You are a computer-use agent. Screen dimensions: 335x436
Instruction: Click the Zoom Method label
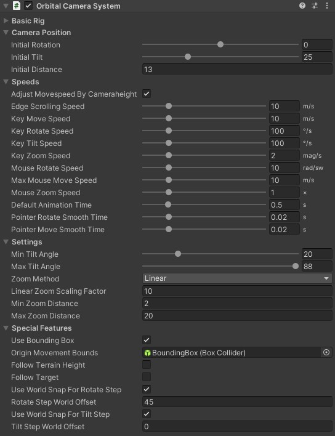[x=35, y=278]
